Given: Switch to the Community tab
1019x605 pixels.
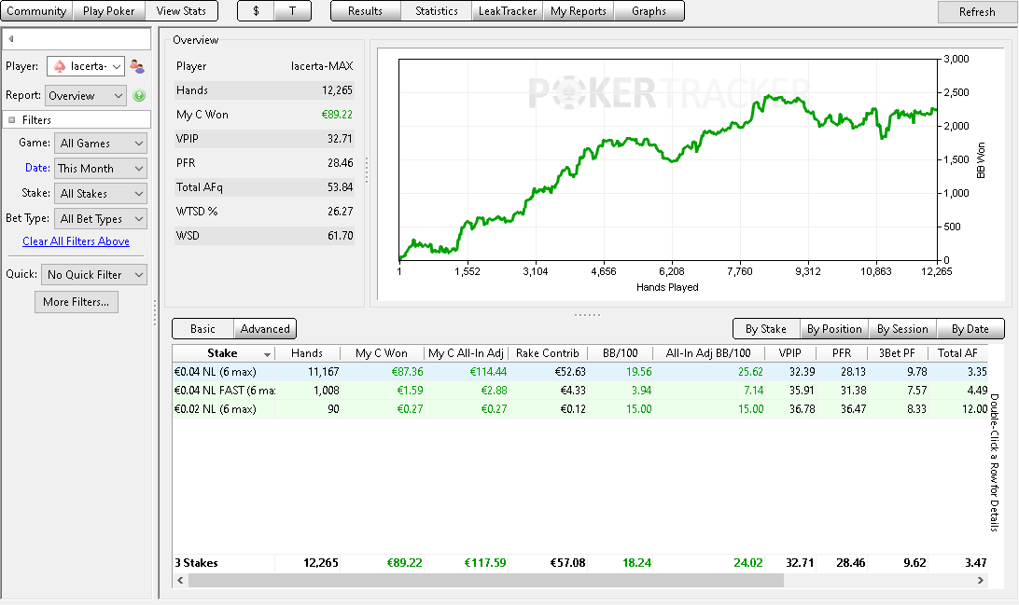Looking at the screenshot, I should [36, 11].
